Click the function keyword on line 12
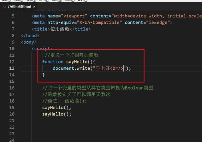Viewport: 202px width, 142px height. coord(53,62)
